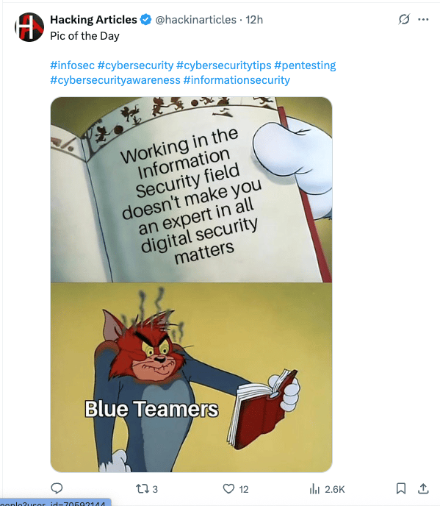Viewport: 440px width, 506px height.
Task: Open the 12h post timestamp
Action: (254, 20)
